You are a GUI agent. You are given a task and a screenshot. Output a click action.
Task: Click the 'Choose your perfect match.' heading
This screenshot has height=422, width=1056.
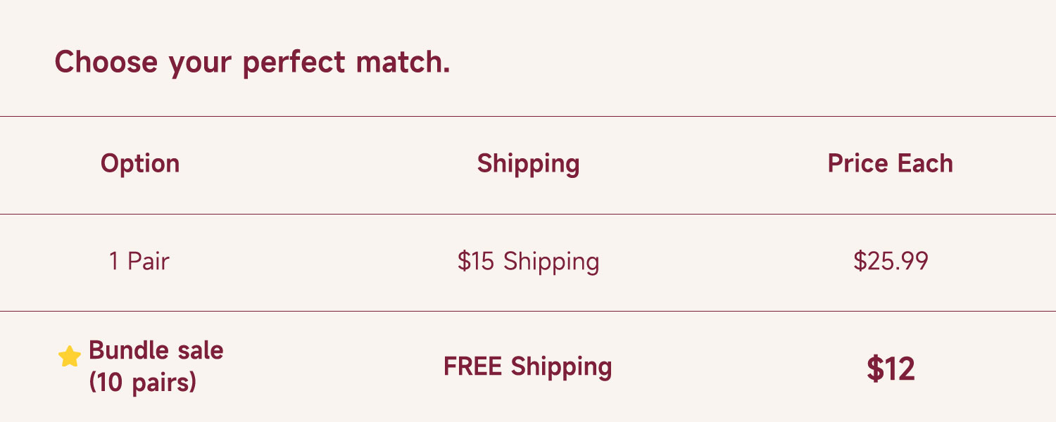coord(252,62)
